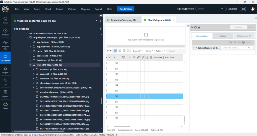Expand the app_webview folder
257x136 pixels.
tap(30, 47)
